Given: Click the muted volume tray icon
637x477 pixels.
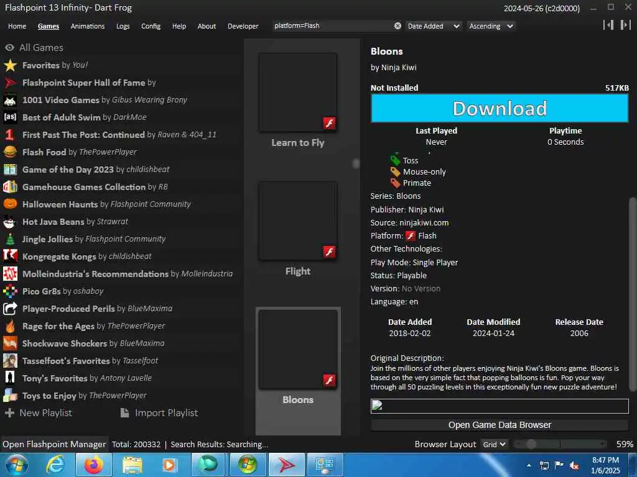Looking at the screenshot, I should click(x=574, y=465).
